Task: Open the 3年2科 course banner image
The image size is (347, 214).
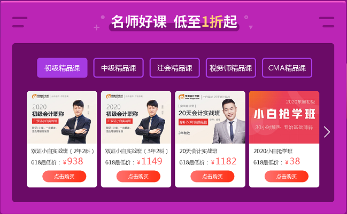Action: click(136, 117)
